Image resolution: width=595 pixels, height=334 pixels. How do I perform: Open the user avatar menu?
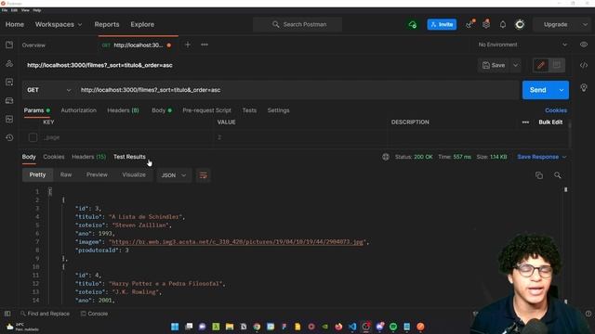tap(520, 25)
